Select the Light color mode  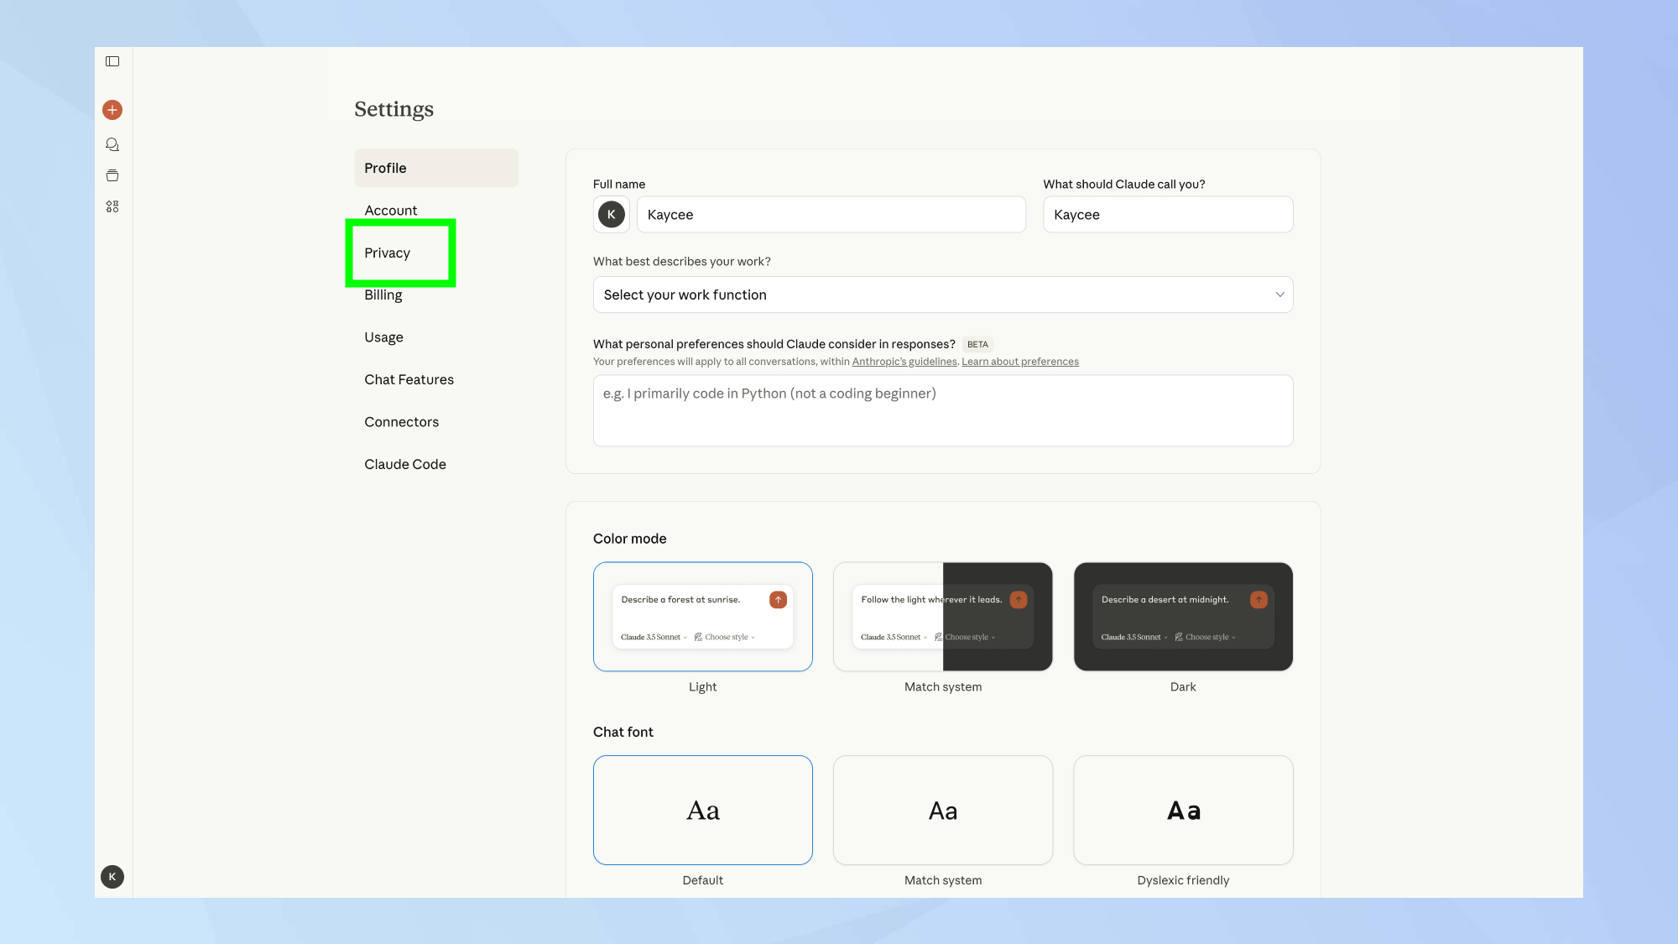(702, 617)
